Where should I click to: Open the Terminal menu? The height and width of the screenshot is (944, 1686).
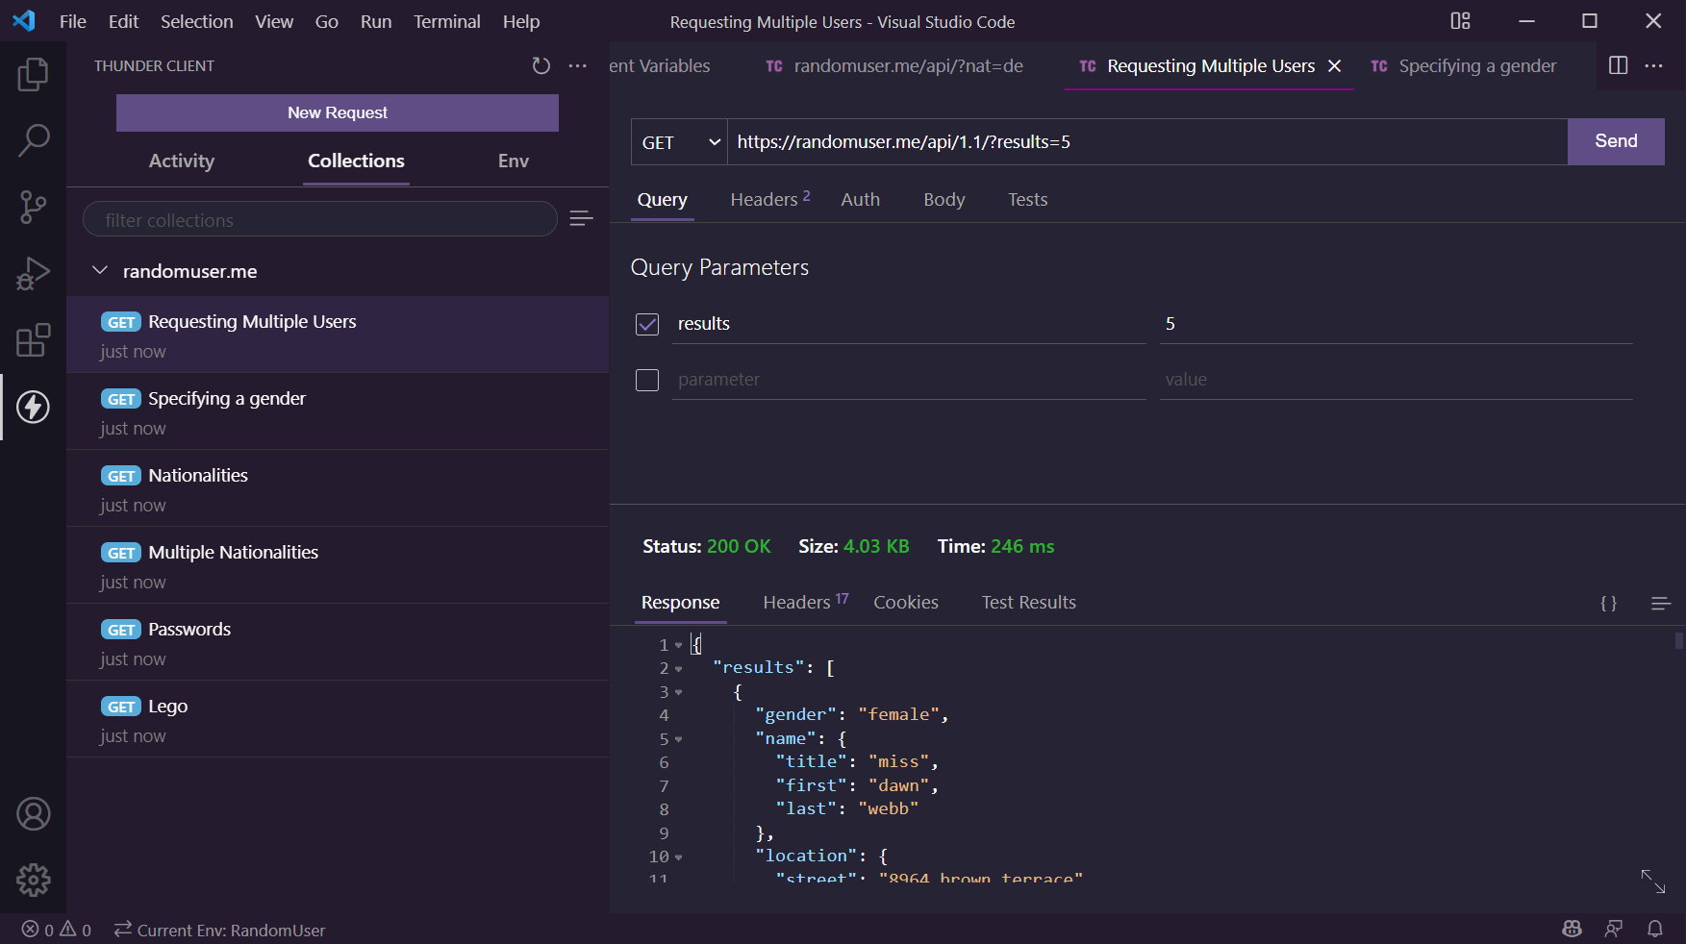[x=446, y=21]
